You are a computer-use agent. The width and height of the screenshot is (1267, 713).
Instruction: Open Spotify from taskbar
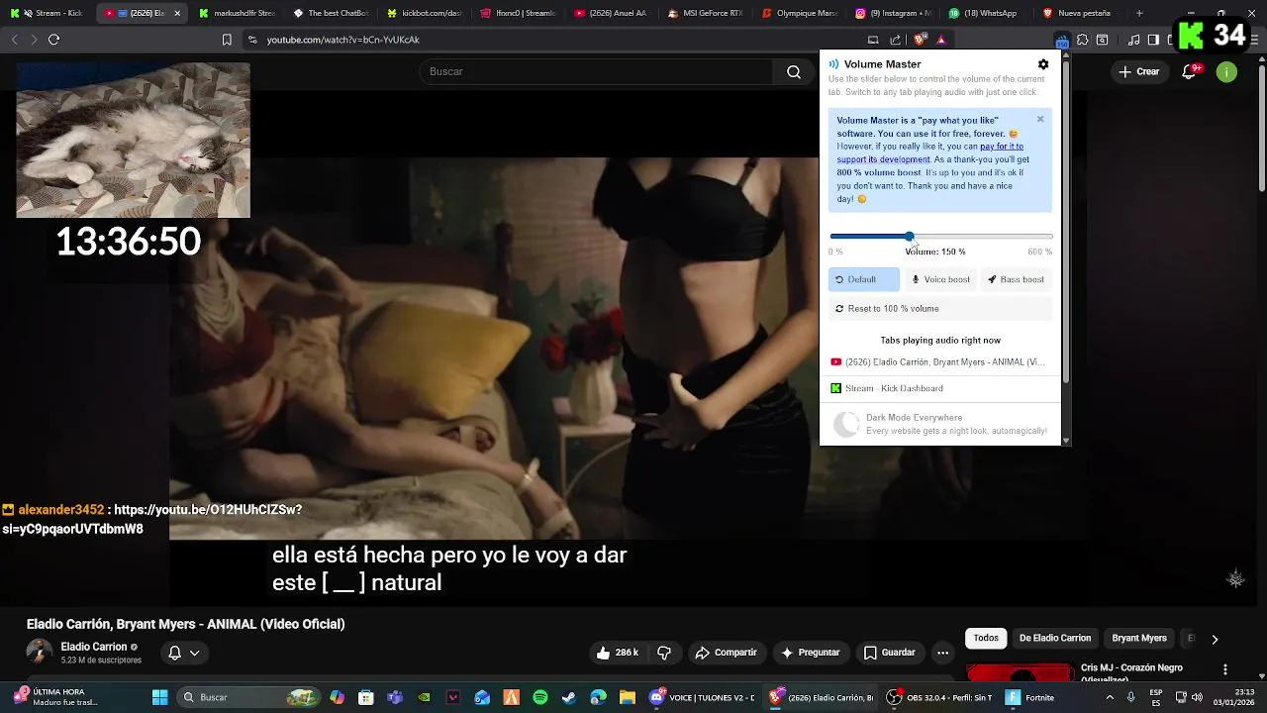[x=540, y=697]
